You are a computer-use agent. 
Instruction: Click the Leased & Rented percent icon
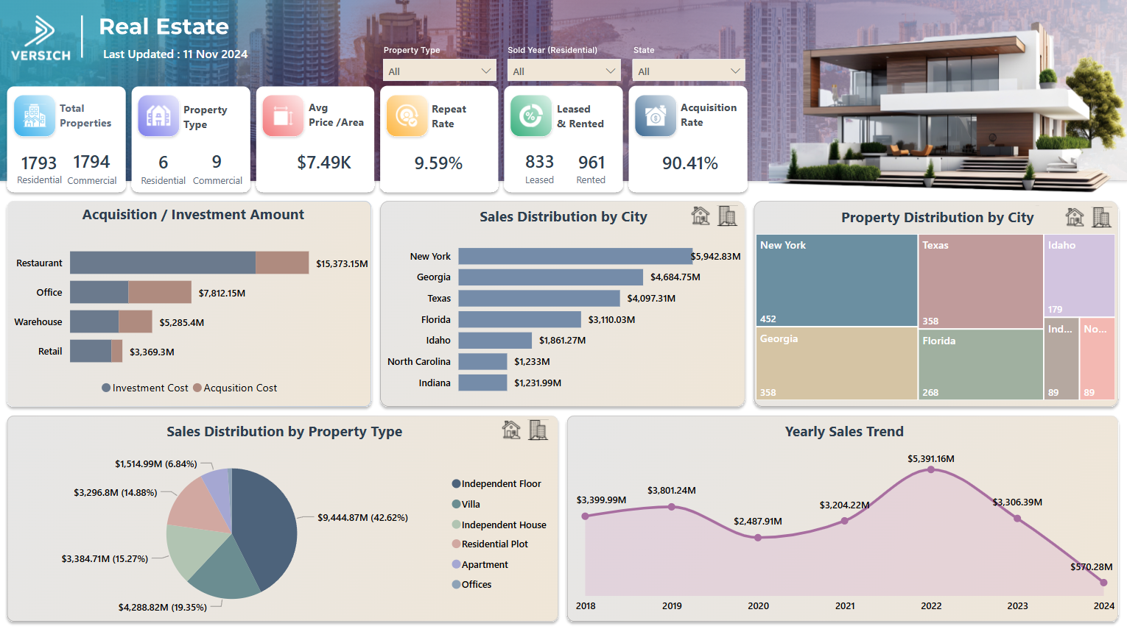click(530, 116)
